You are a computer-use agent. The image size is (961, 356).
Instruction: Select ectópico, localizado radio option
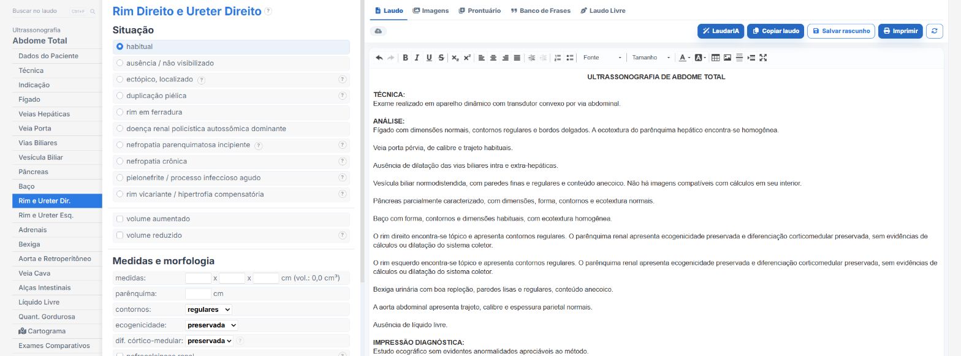(x=120, y=80)
